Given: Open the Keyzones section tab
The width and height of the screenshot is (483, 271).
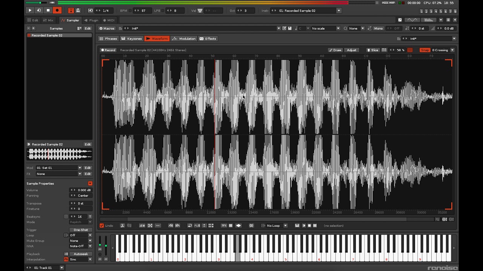Looking at the screenshot, I should (x=131, y=39).
